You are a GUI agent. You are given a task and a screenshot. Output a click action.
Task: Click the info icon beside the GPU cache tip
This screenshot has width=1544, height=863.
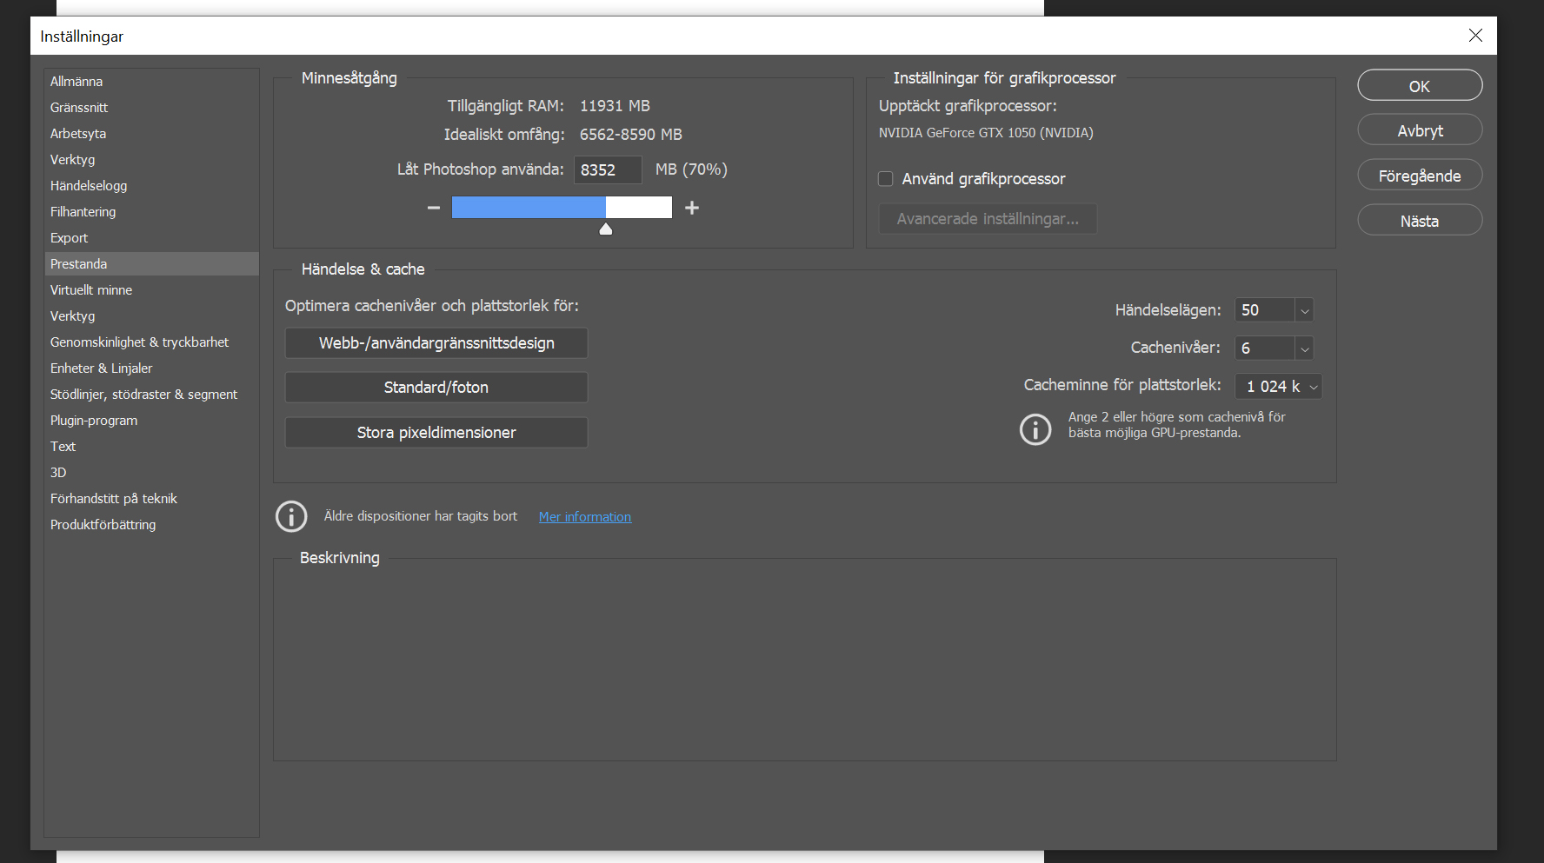pos(1035,429)
